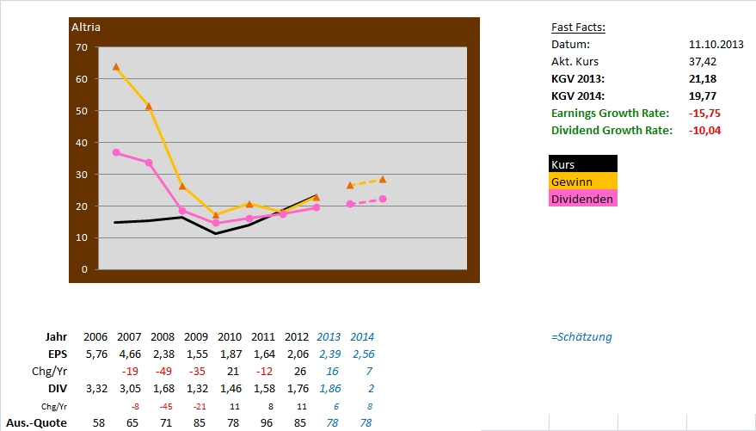Select dividend value 1,76
The height and width of the screenshot is (431, 756).
[298, 389]
